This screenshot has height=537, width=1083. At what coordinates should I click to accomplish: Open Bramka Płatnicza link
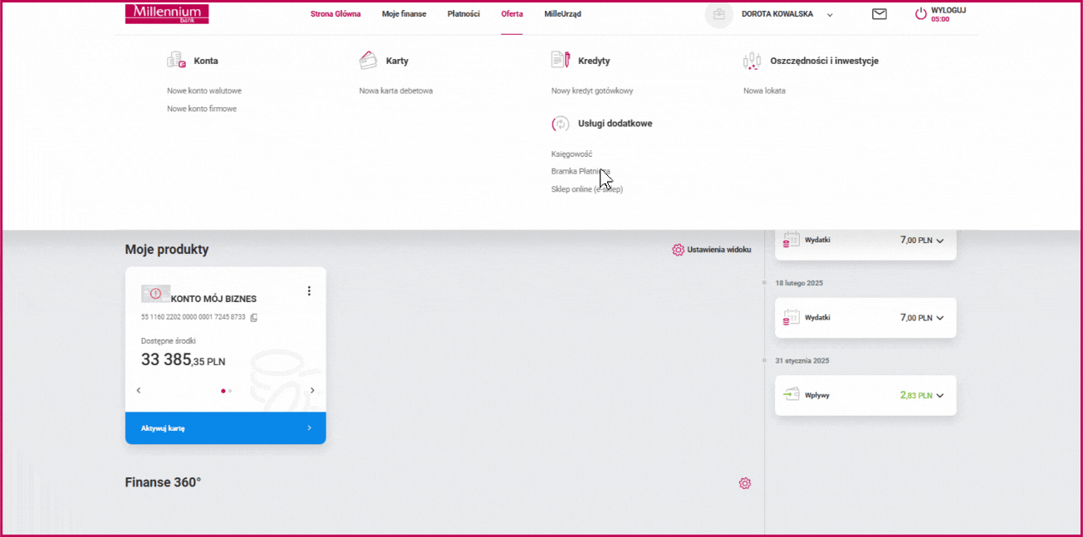pos(581,172)
